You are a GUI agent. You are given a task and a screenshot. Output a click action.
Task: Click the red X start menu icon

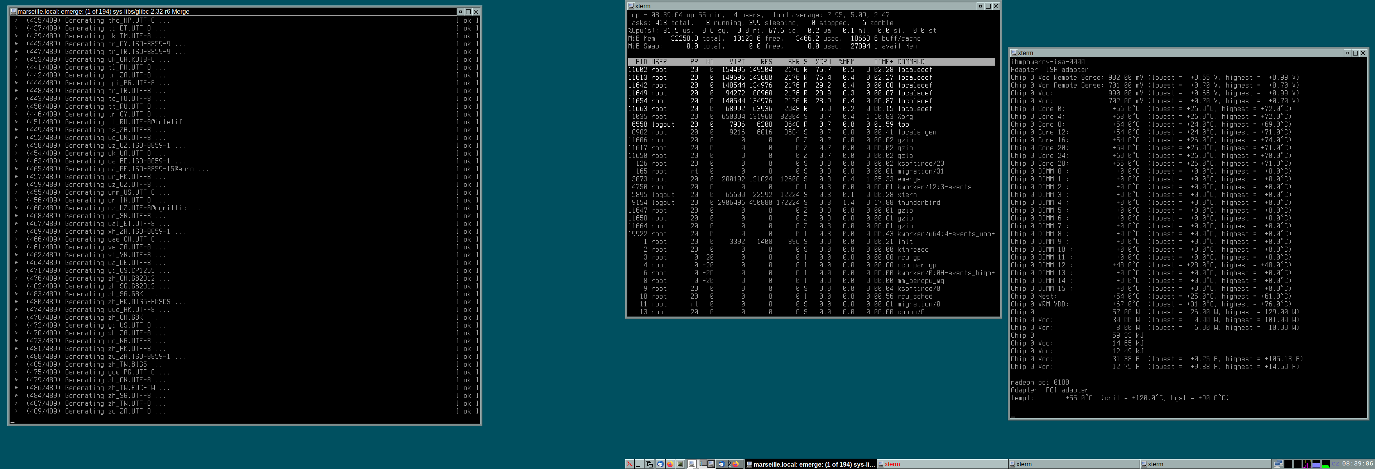(x=630, y=464)
